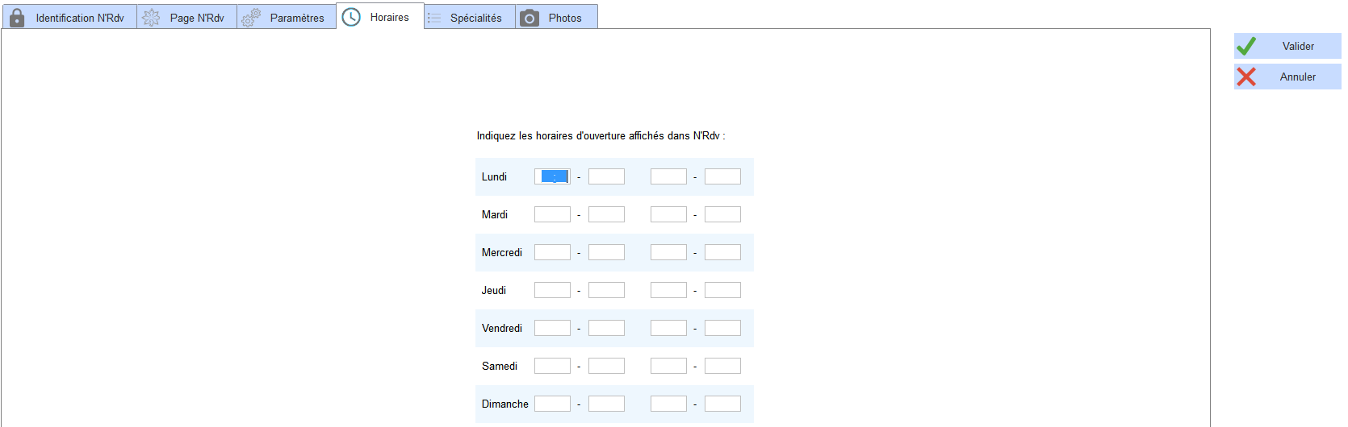The height and width of the screenshot is (427, 1348).
Task: Click Samedi afternoon closing time field
Action: tap(722, 366)
